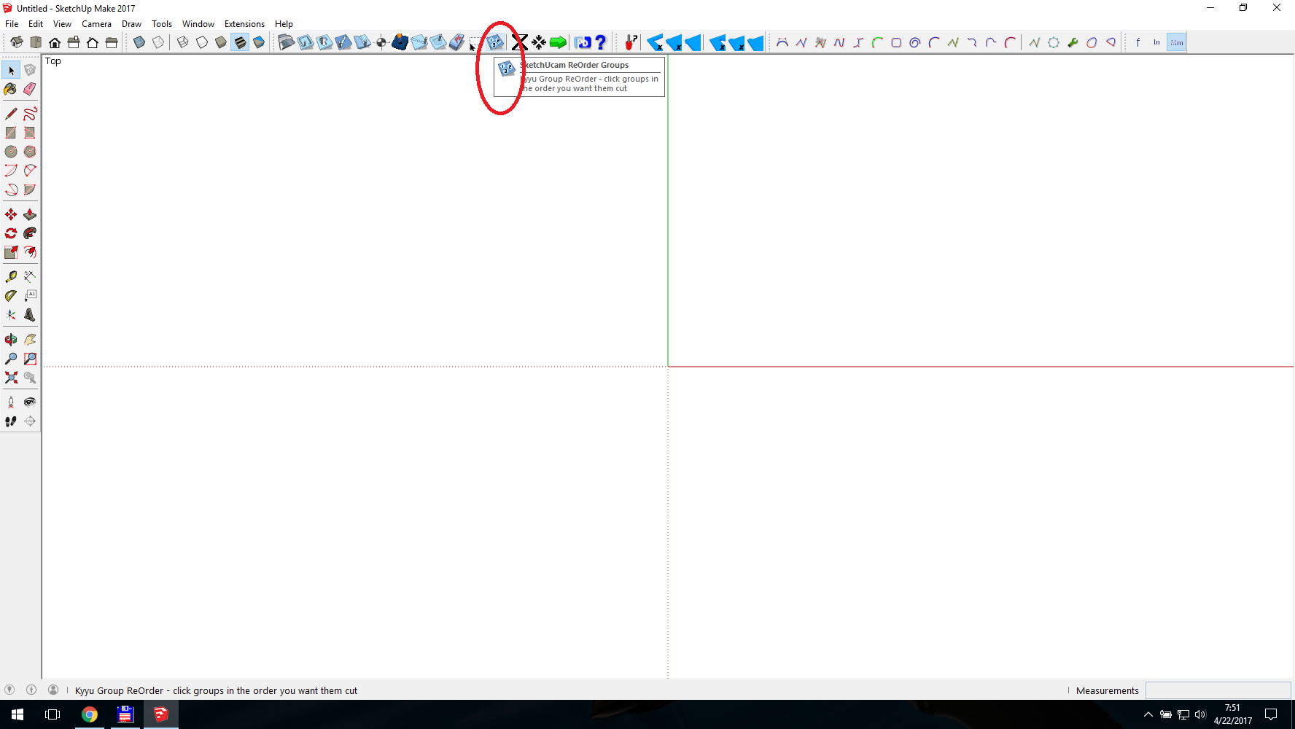Select the Eraser tool

click(30, 89)
